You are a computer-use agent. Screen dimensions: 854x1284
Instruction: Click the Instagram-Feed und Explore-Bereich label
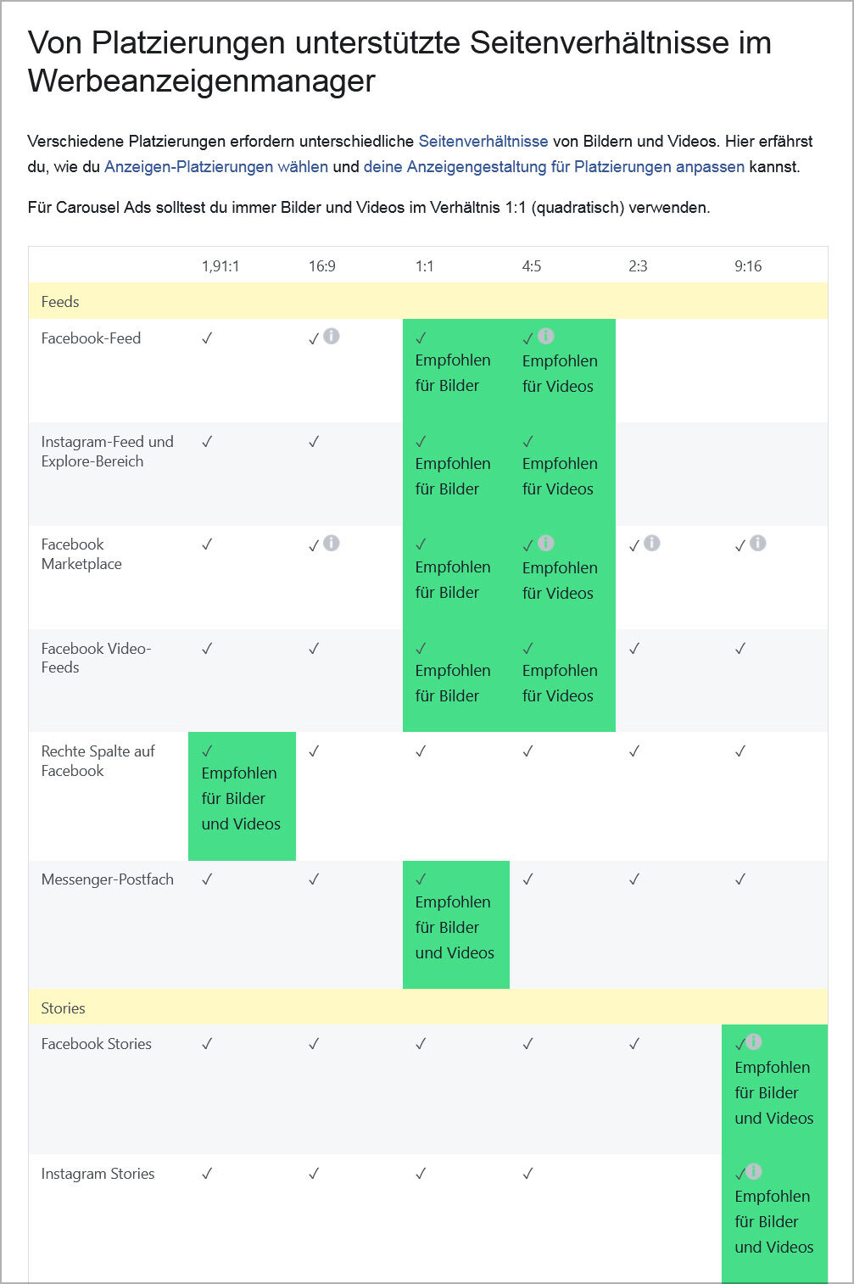(107, 451)
